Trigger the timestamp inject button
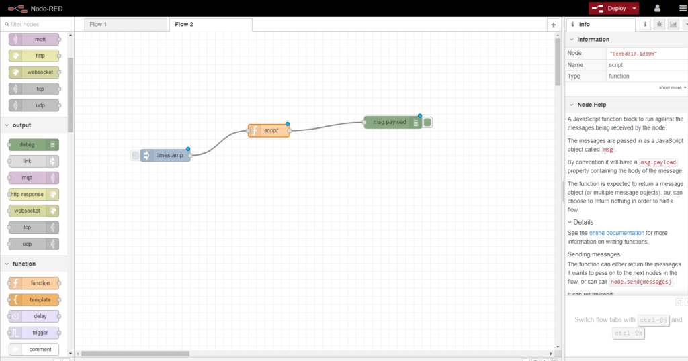688x361 pixels. pyautogui.click(x=136, y=155)
